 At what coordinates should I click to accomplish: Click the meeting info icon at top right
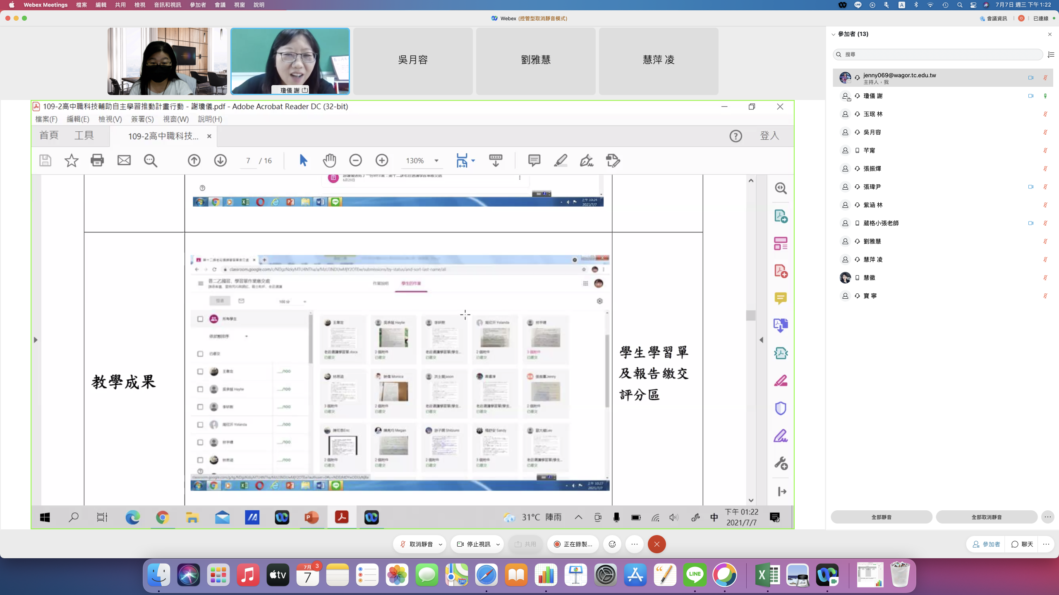(994, 18)
